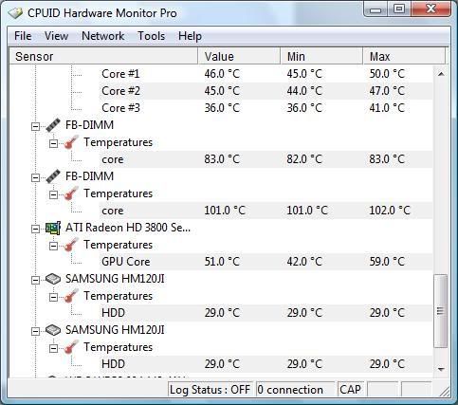Select the Core #2 row

266,91
